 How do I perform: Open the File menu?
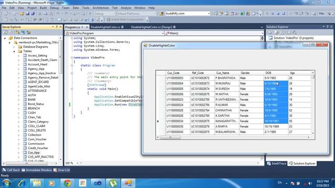point(4,8)
